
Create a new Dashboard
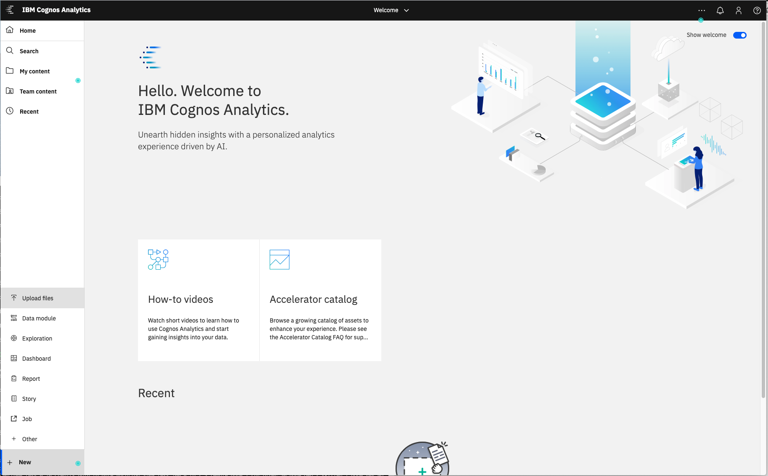pos(42,359)
